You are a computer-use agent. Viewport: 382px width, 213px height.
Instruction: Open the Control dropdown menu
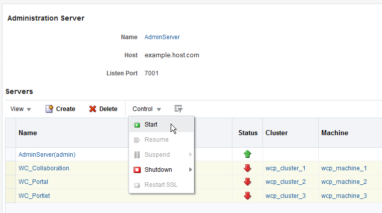click(x=147, y=109)
